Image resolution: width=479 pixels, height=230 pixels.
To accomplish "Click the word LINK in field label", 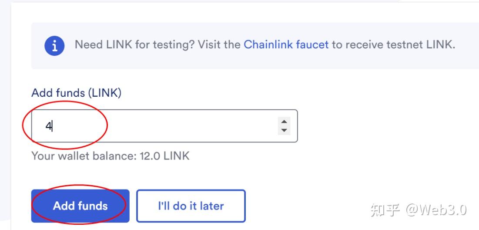I will (105, 93).
